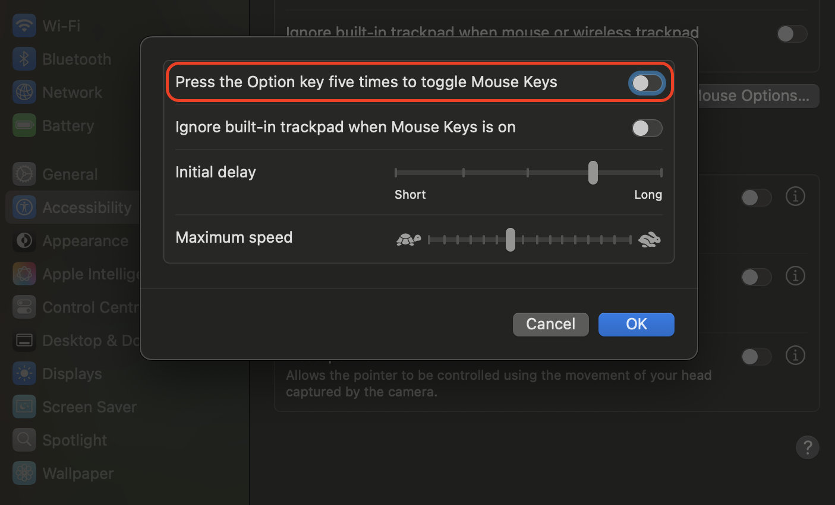835x505 pixels.
Task: Select the Wi-Fi settings icon
Action: pyautogui.click(x=24, y=26)
